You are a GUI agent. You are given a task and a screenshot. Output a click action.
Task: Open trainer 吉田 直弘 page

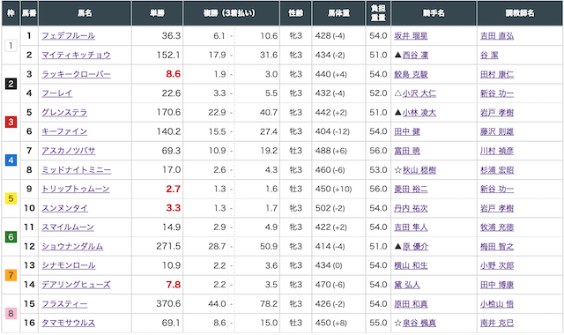(497, 35)
